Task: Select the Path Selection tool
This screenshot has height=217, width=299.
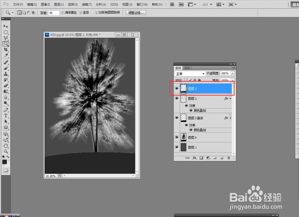Action: pos(6,122)
